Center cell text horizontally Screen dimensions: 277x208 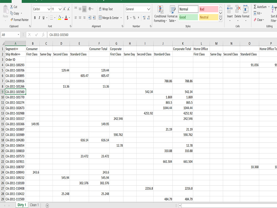(x=80, y=18)
